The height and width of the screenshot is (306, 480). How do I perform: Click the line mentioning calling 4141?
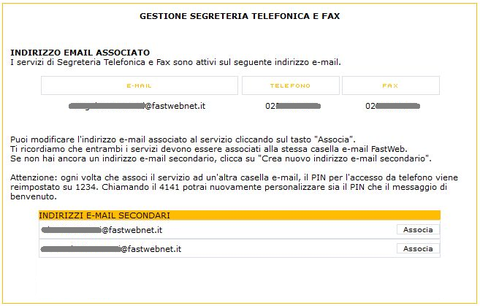click(x=219, y=187)
